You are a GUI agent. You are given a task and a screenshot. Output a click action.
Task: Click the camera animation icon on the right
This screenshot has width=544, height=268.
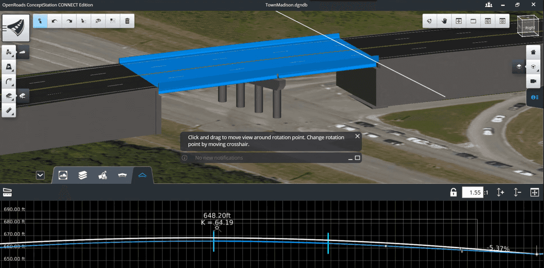[x=533, y=82]
